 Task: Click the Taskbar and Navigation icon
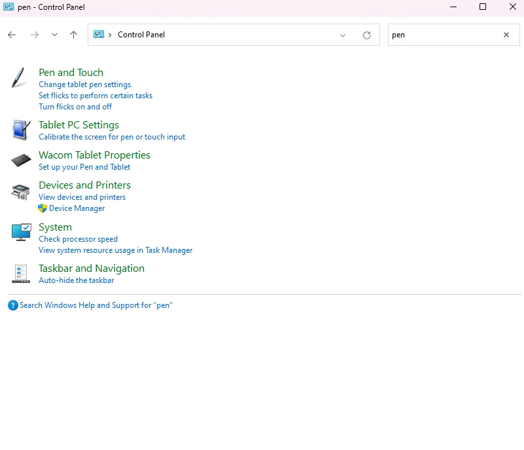point(21,274)
